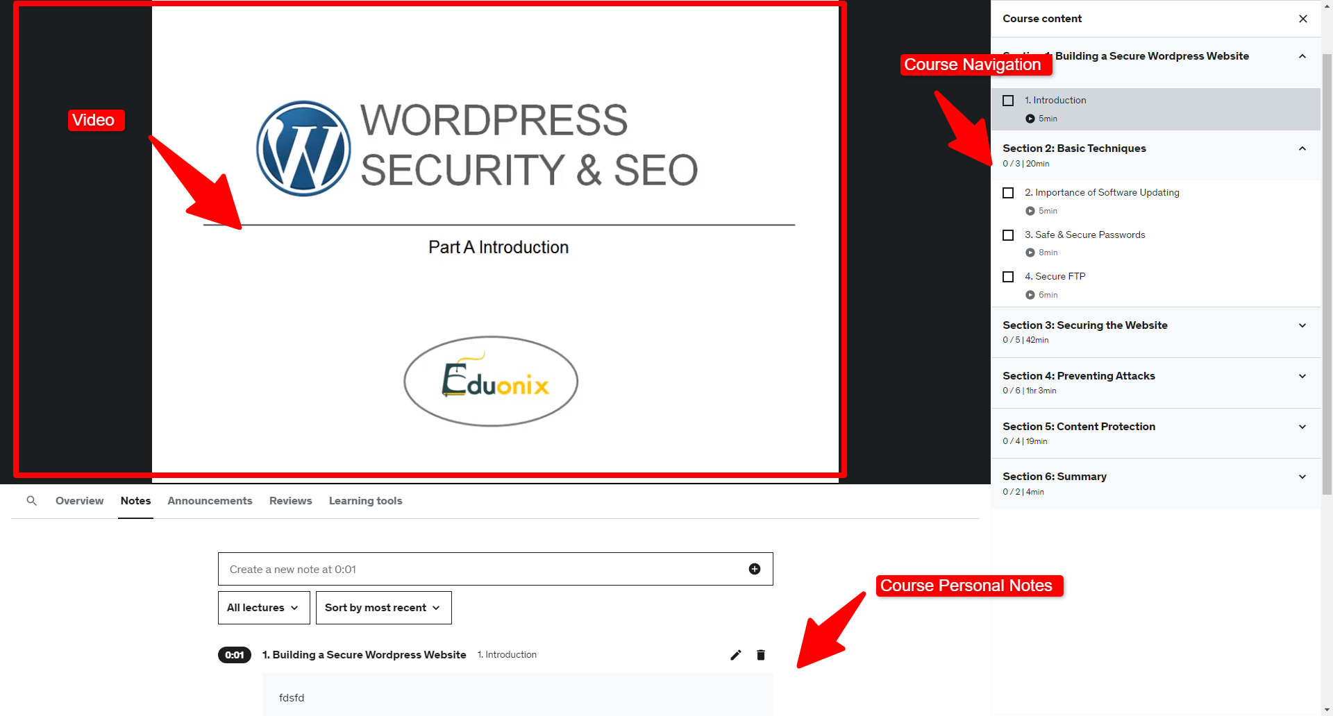Open lecture 3. Safe & Secure Passwords
This screenshot has height=716, width=1333.
(1085, 235)
